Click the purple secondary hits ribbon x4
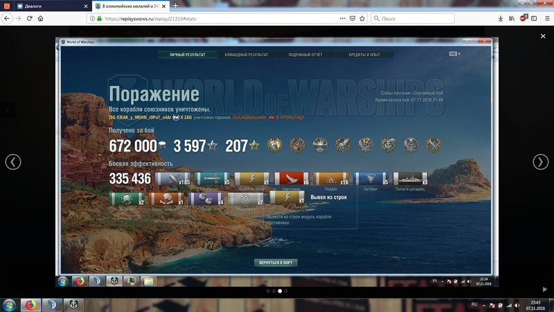Viewport: 554px width, 312px height. click(x=206, y=199)
